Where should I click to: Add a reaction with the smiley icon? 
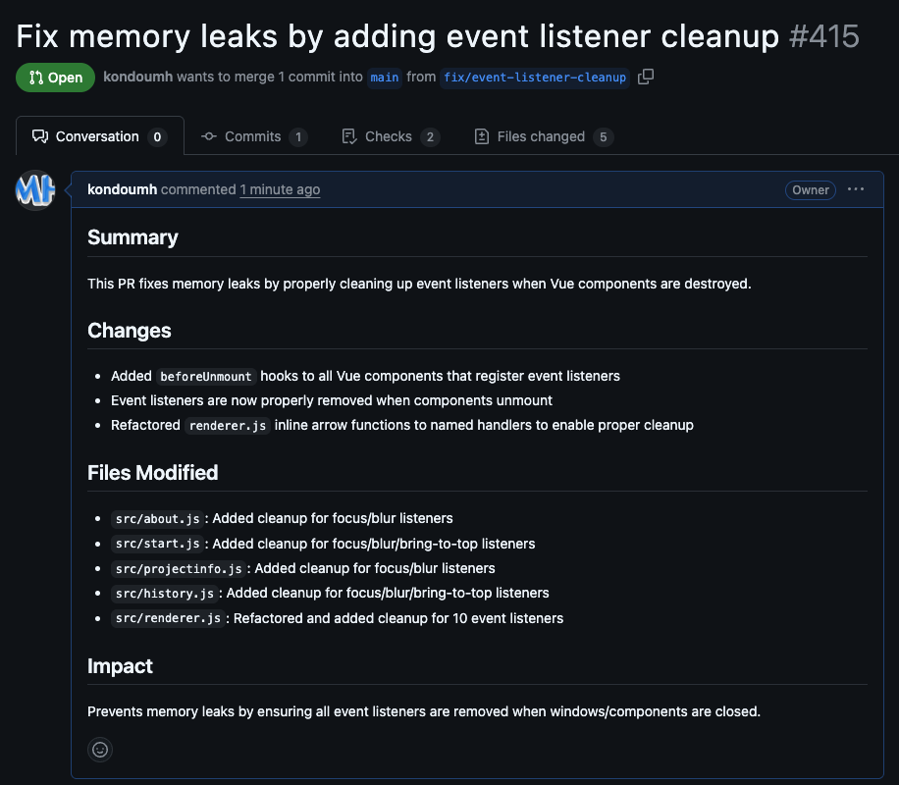pos(100,750)
